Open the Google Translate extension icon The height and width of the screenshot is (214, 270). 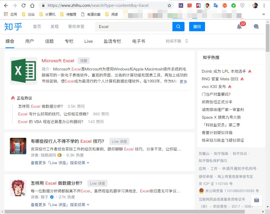click(216, 5)
